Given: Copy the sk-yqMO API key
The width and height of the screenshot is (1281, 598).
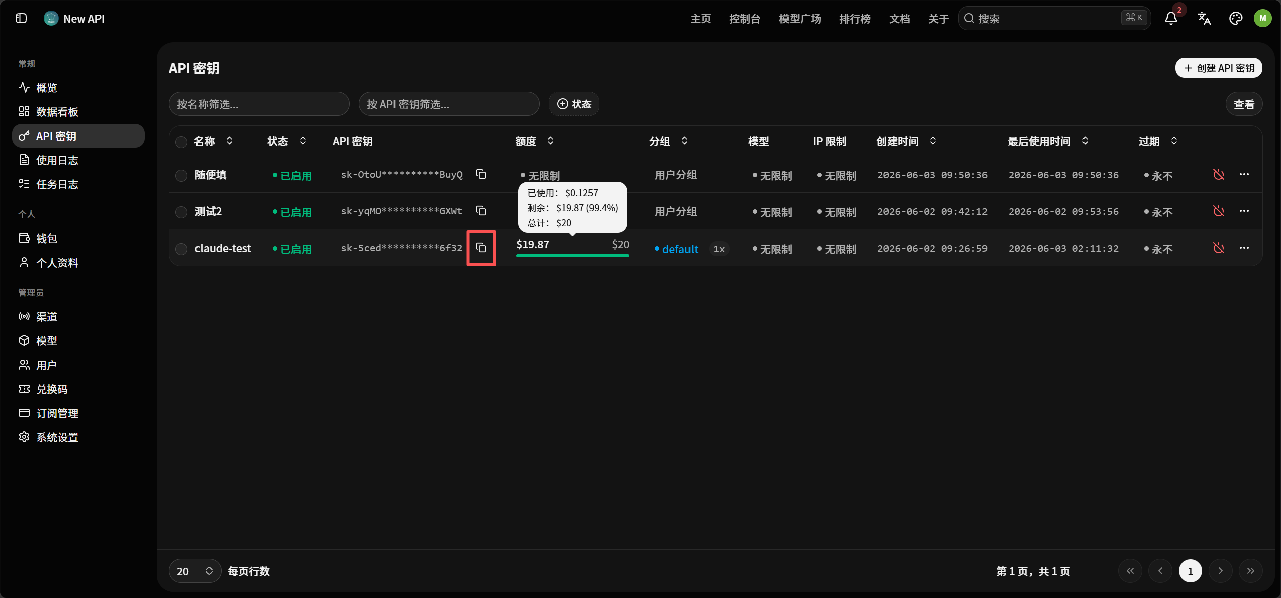Looking at the screenshot, I should coord(481,211).
